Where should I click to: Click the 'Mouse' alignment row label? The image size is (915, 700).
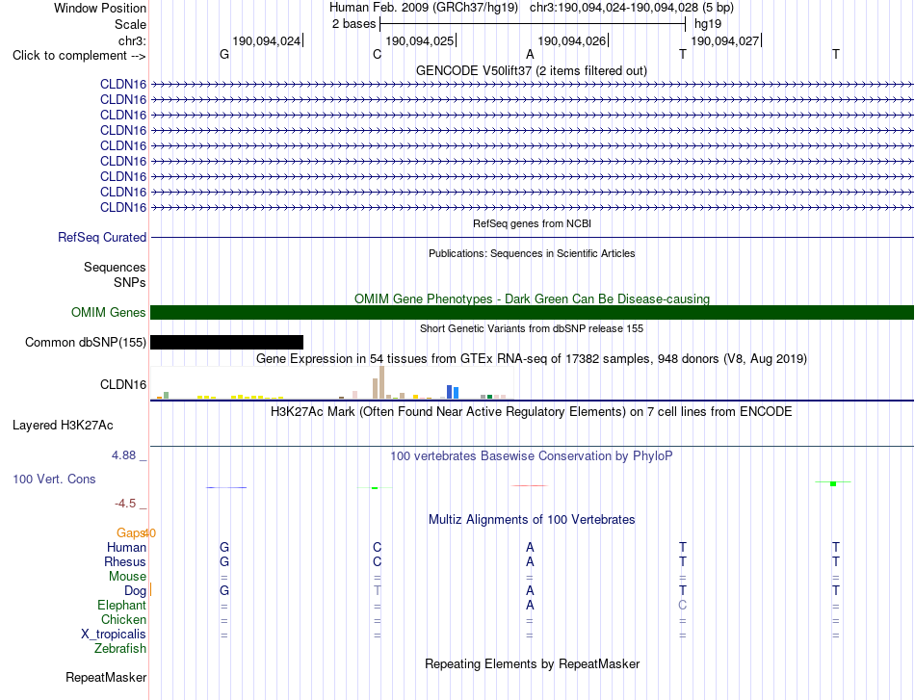pyautogui.click(x=127, y=577)
